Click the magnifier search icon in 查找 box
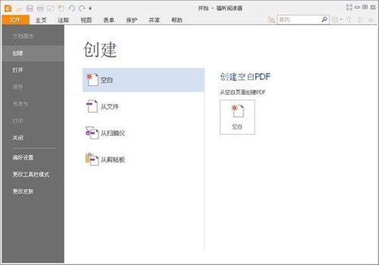 pyautogui.click(x=325, y=20)
